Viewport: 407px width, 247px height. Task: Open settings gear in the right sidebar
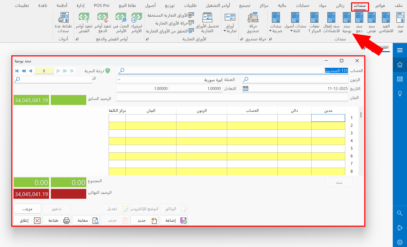click(400, 242)
